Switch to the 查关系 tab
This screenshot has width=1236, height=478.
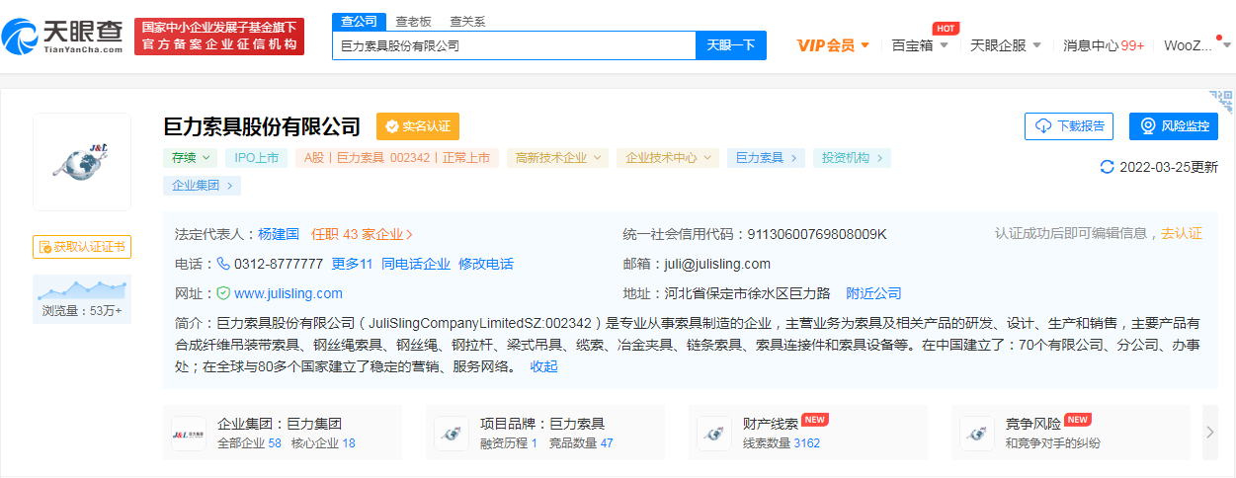coord(467,21)
